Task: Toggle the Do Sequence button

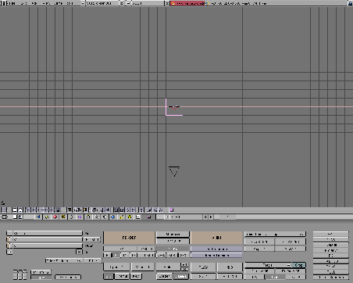Action: pos(216,249)
